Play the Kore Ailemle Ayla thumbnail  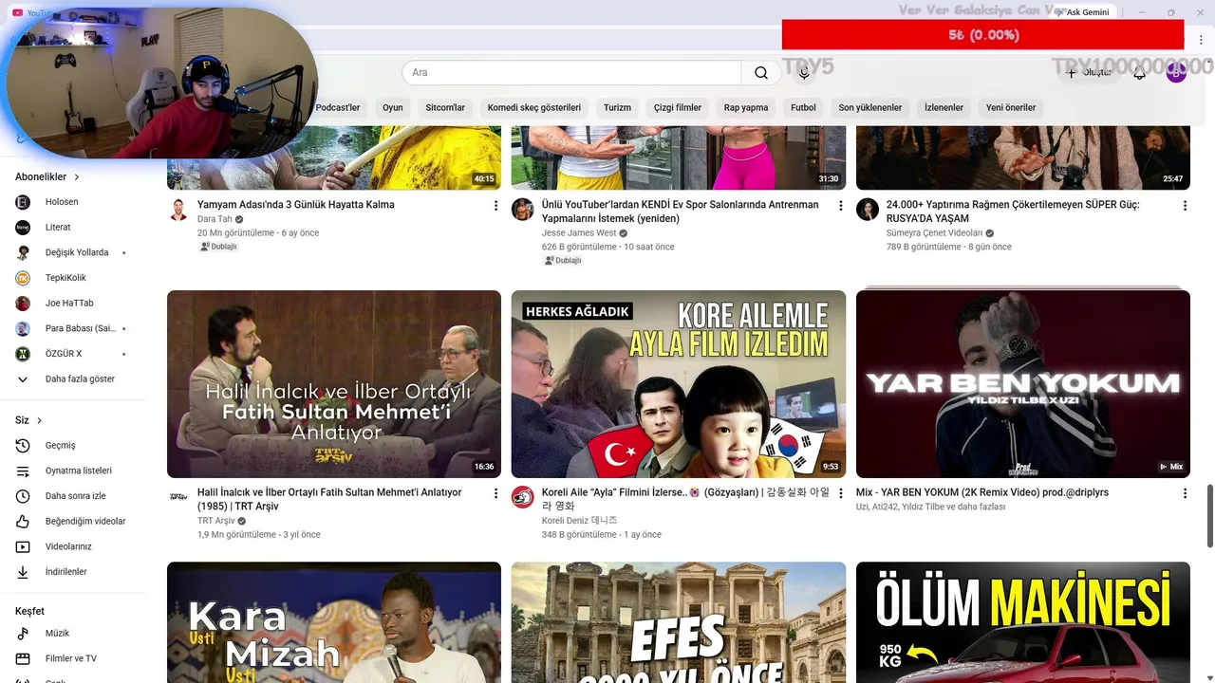pos(679,384)
